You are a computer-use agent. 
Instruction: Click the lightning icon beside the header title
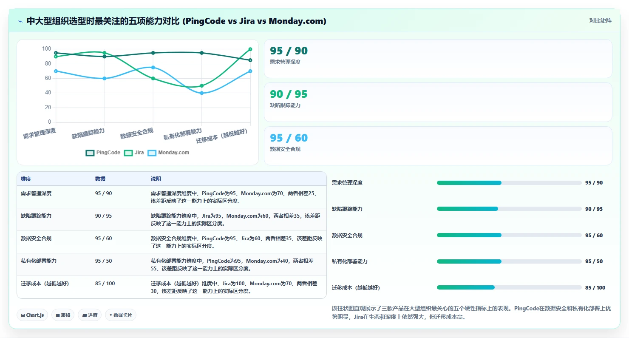pyautogui.click(x=20, y=21)
